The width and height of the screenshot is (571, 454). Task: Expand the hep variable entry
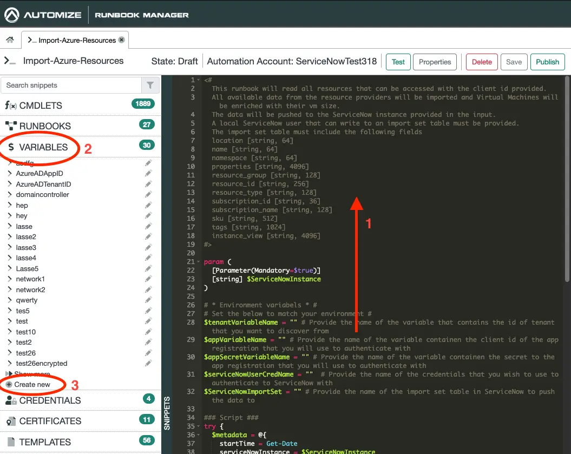(10, 205)
